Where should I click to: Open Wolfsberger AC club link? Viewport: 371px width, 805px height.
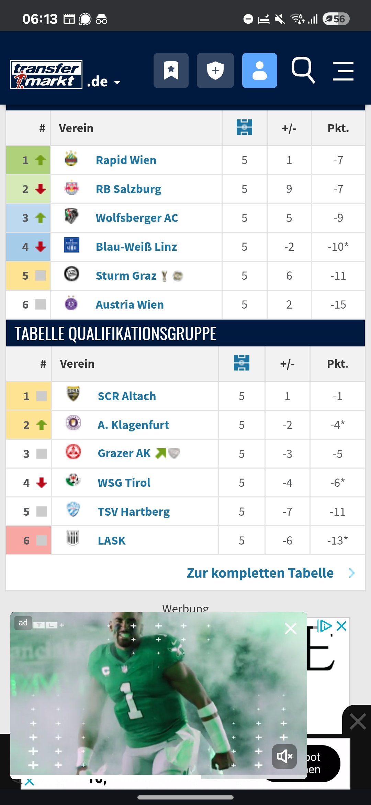point(137,218)
